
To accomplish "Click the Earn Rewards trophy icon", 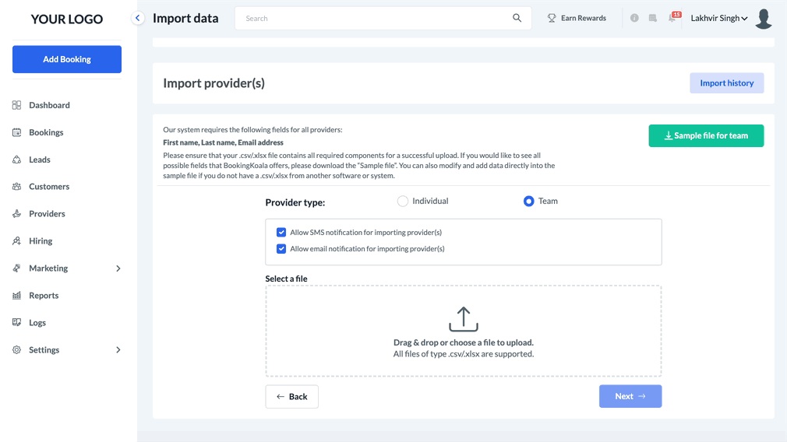I will [552, 18].
